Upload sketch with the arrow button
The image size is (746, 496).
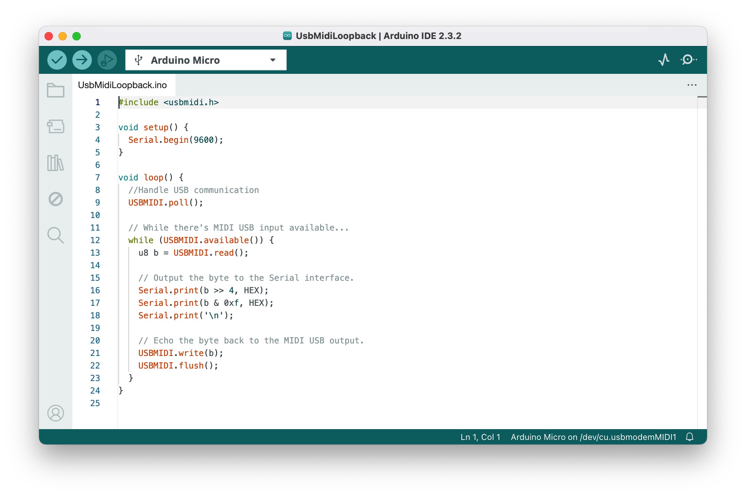pos(82,60)
